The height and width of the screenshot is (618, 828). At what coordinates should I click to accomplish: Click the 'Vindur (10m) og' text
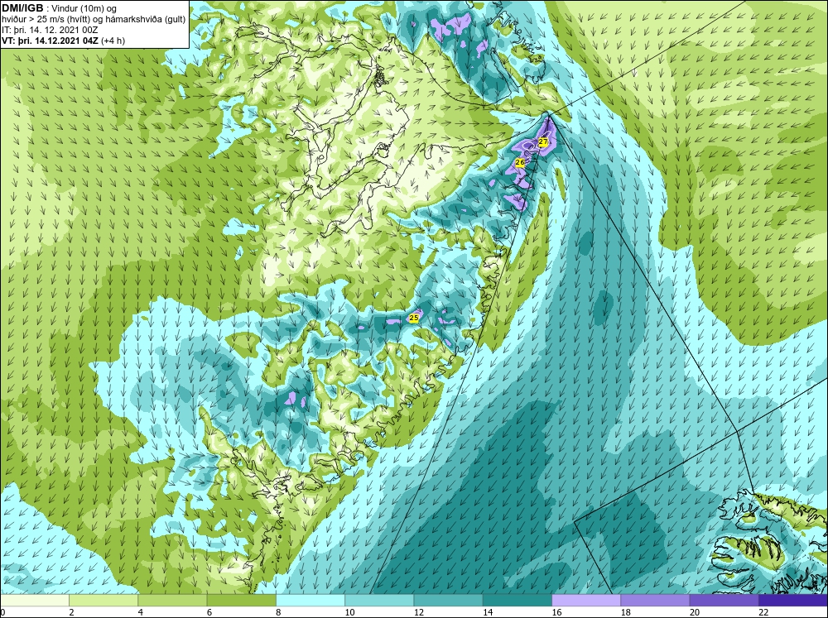pos(85,8)
